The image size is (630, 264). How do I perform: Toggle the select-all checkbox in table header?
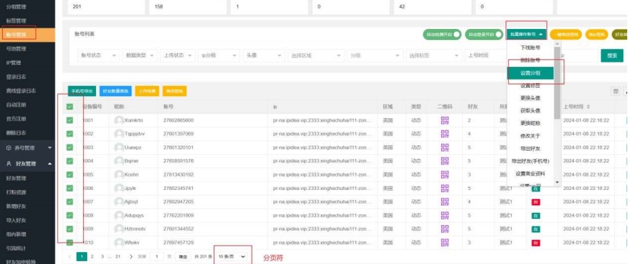[x=70, y=107]
